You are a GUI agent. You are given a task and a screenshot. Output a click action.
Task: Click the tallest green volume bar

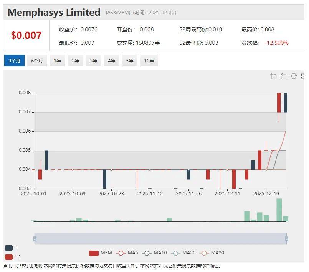279,210
